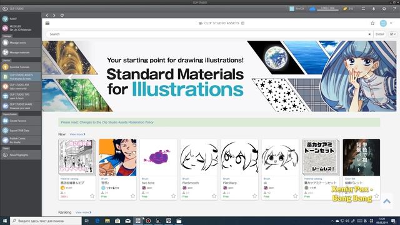Open favorites using the star icon in the header
This screenshot has width=400, height=225.
pyautogui.click(x=372, y=23)
